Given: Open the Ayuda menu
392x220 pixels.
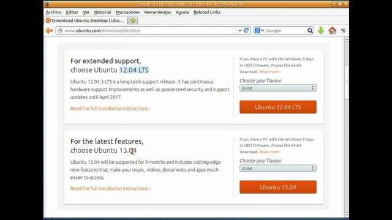Looking at the screenshot, I should [x=183, y=12].
